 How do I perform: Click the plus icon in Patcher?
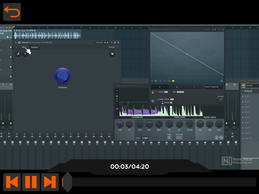pos(25,54)
